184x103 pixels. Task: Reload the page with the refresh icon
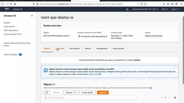tap(11, 4)
